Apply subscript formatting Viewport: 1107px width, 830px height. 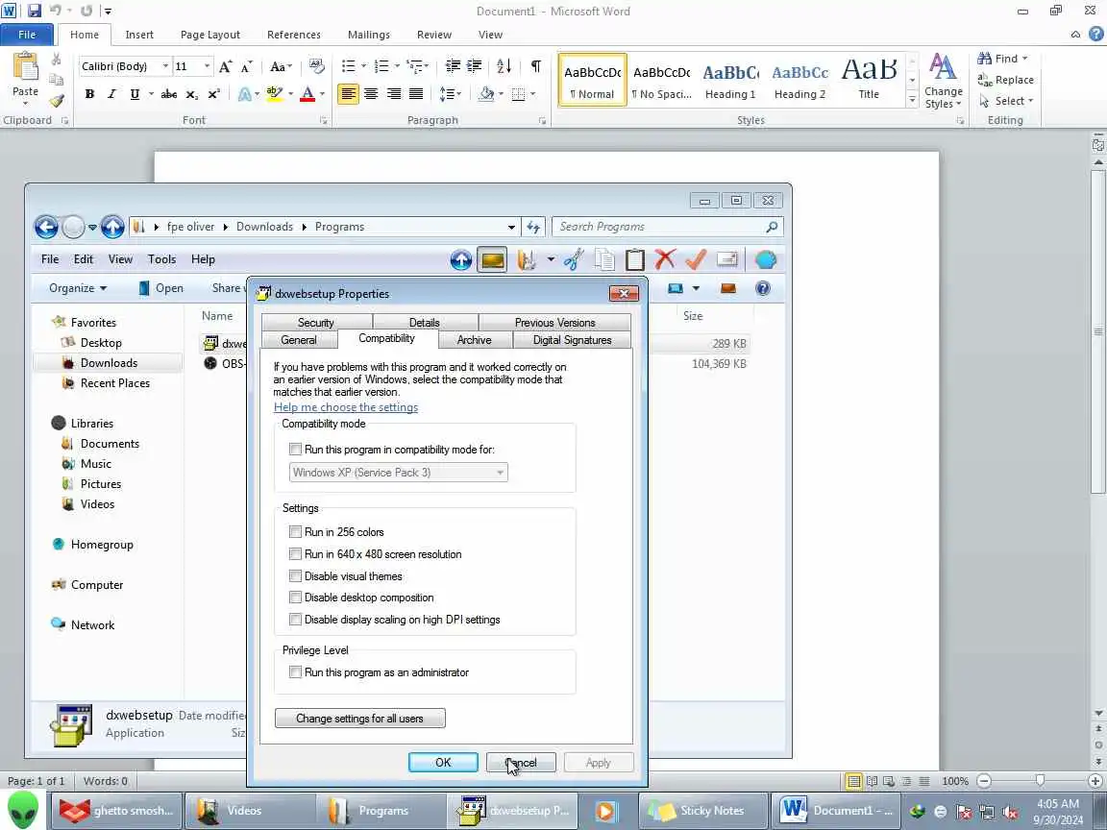pos(191,94)
